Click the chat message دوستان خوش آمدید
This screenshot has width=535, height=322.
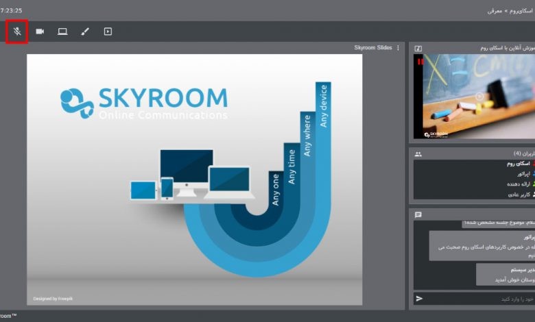(514, 280)
